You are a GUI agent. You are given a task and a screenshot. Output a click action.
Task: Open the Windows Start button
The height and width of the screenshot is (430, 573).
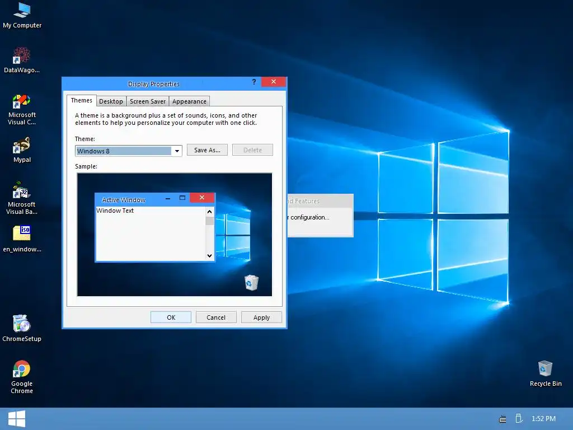point(16,419)
